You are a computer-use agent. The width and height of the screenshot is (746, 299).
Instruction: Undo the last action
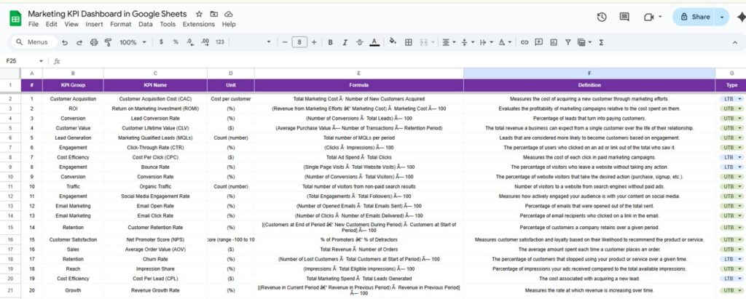coord(65,42)
